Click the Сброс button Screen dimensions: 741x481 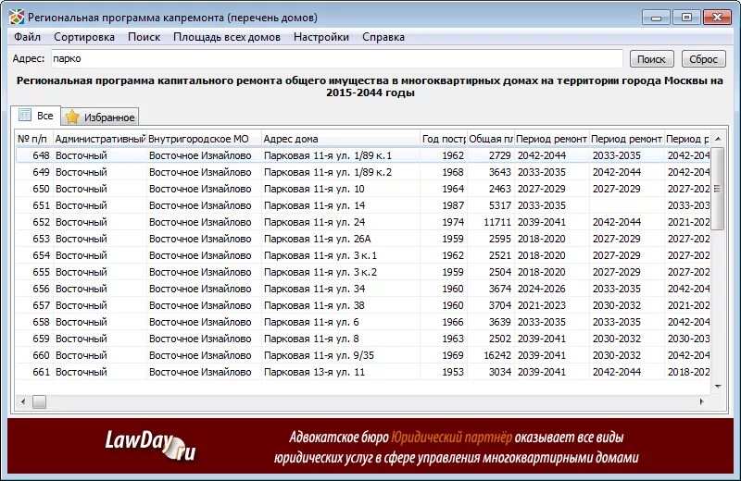tap(704, 59)
